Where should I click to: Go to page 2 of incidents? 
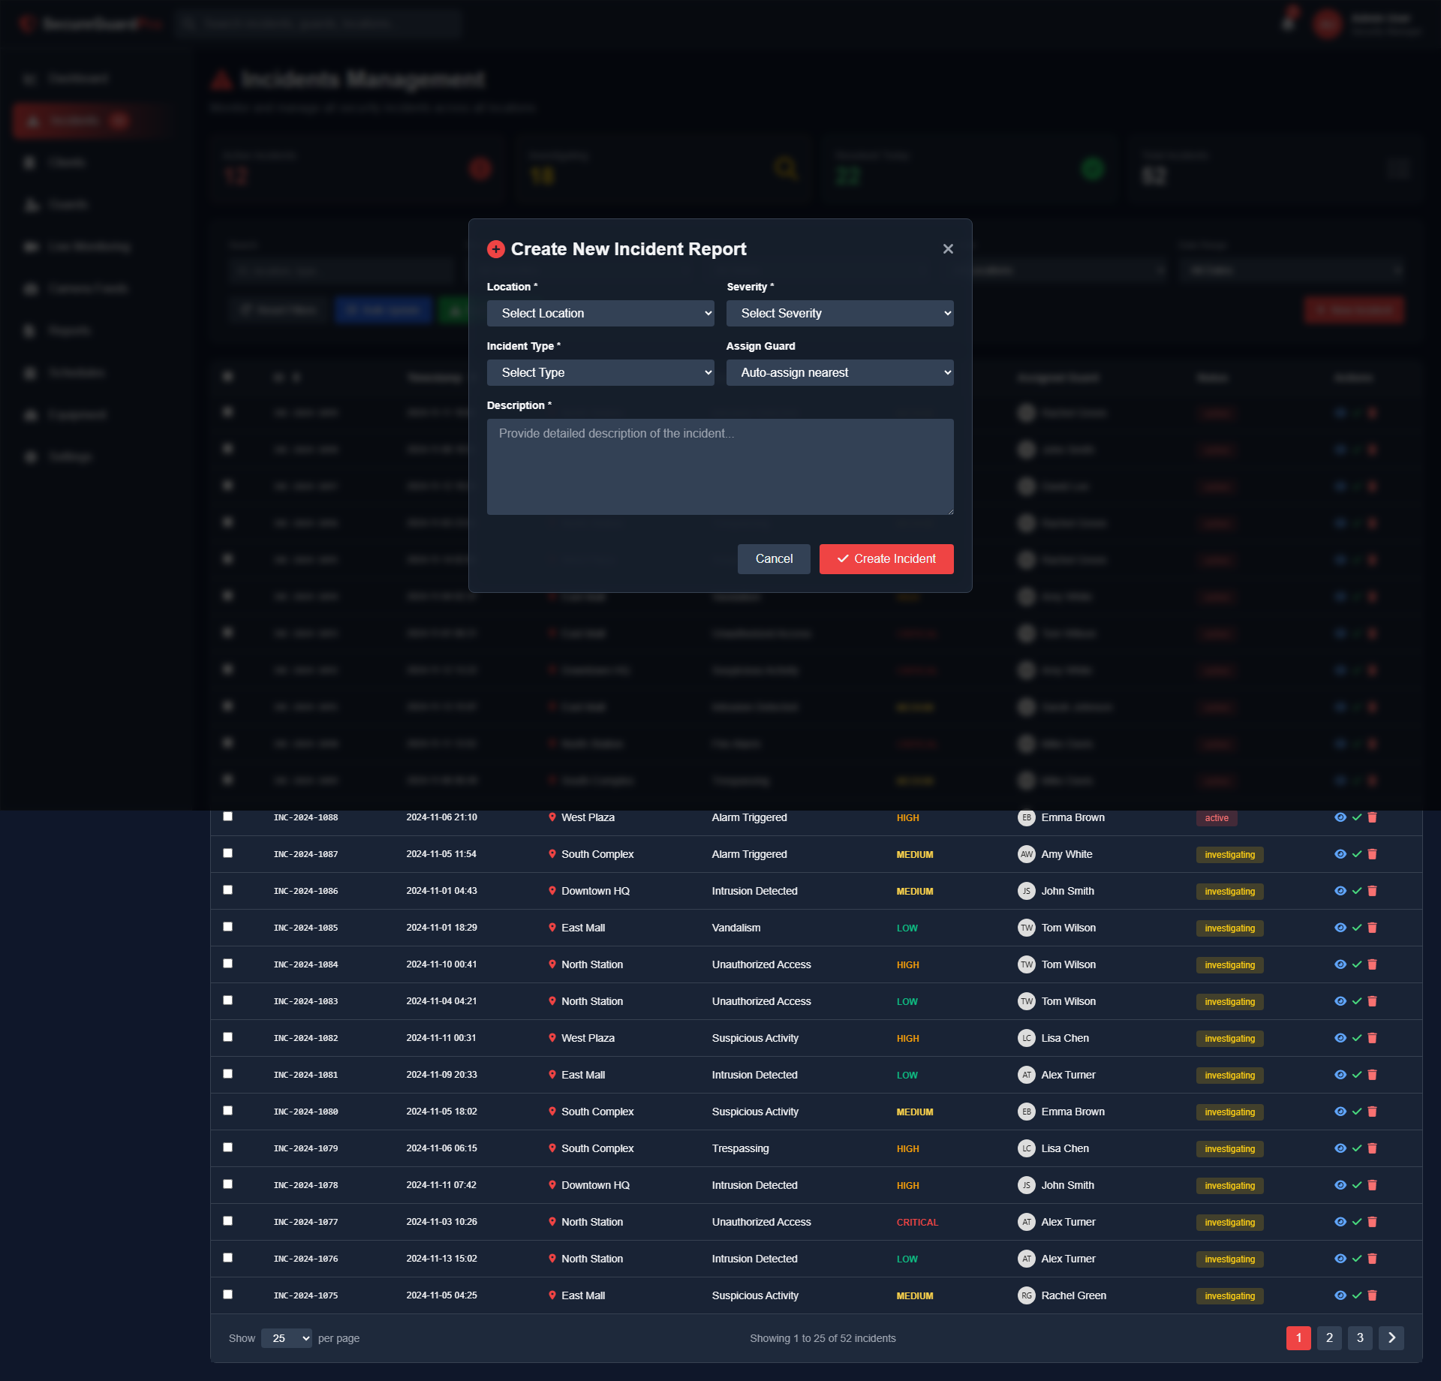click(x=1329, y=1337)
